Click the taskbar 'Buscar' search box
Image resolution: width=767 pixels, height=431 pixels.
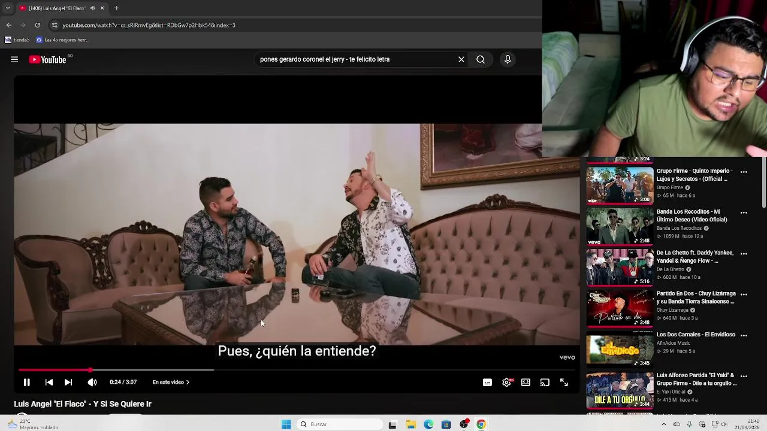coord(340,424)
